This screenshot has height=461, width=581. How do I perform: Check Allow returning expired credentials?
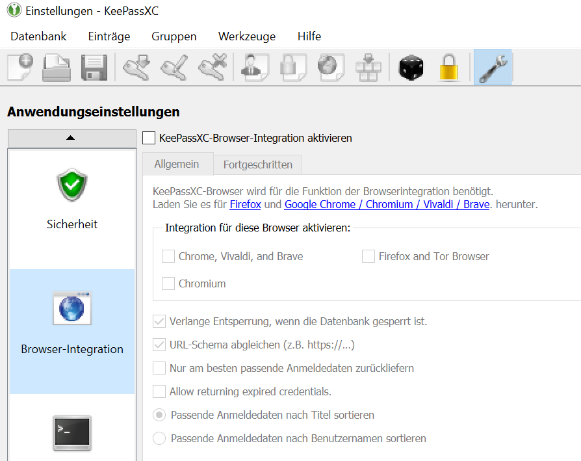(159, 391)
